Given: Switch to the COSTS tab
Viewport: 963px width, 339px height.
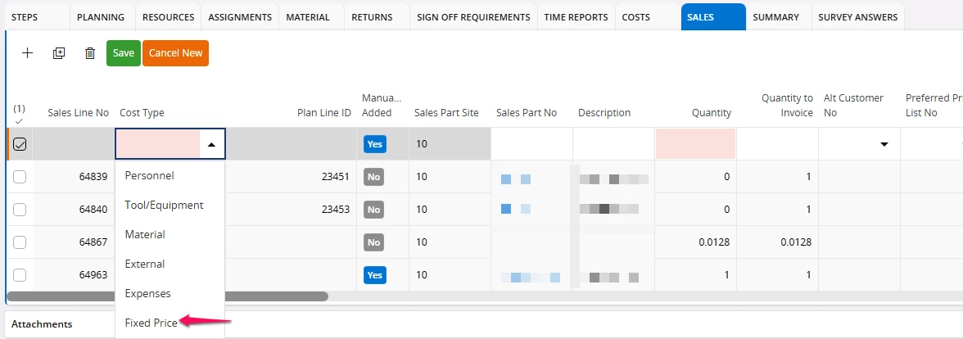Looking at the screenshot, I should [635, 17].
